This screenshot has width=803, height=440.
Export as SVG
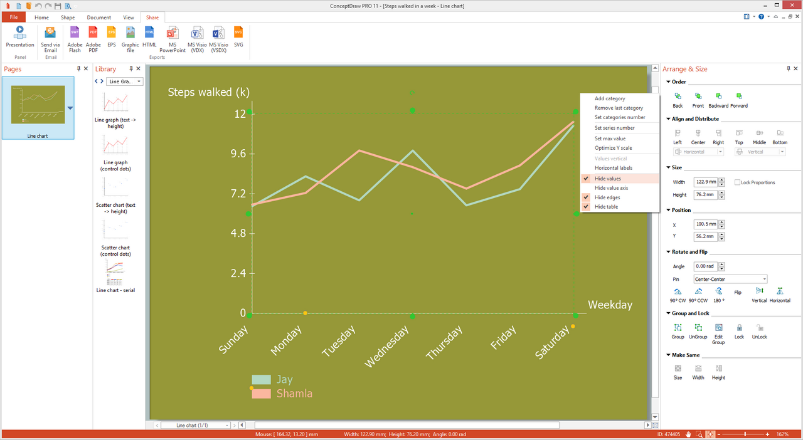pos(238,36)
